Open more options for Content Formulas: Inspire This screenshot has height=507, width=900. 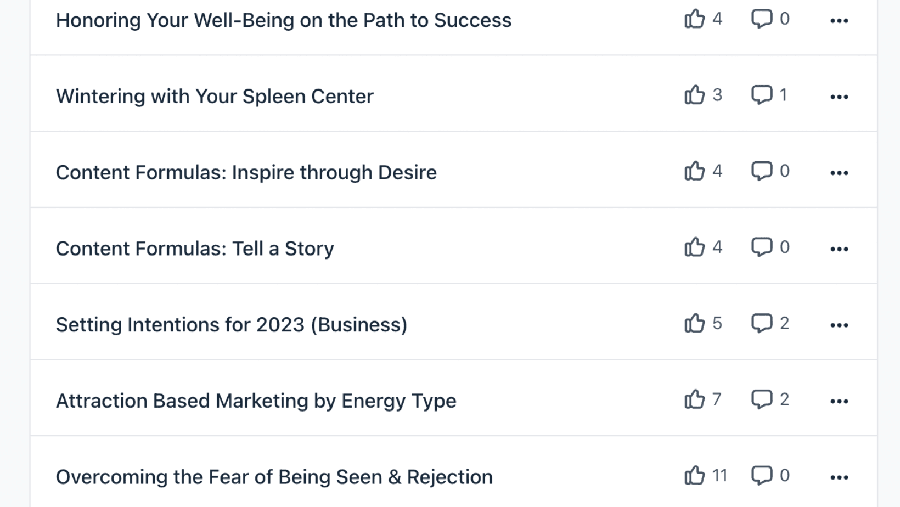click(839, 173)
